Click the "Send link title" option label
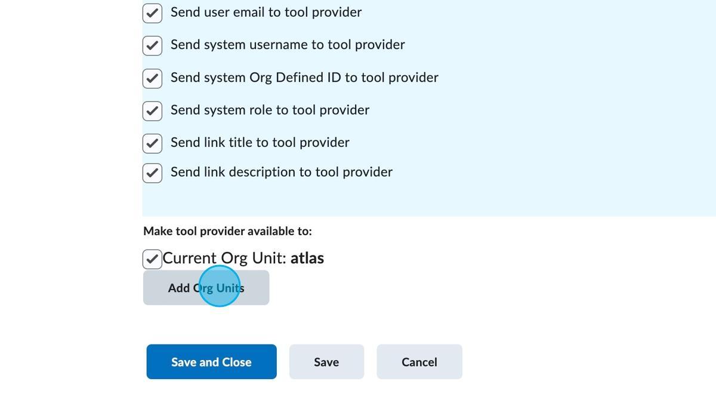This screenshot has width=716, height=400. click(x=260, y=142)
